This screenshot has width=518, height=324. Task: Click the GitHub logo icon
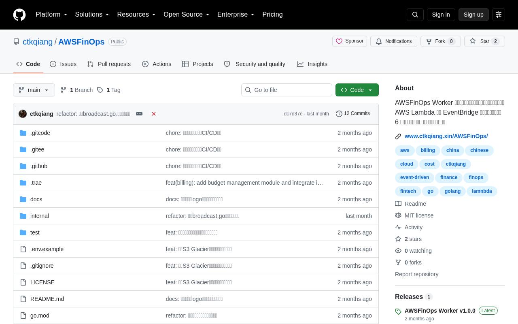19,15
